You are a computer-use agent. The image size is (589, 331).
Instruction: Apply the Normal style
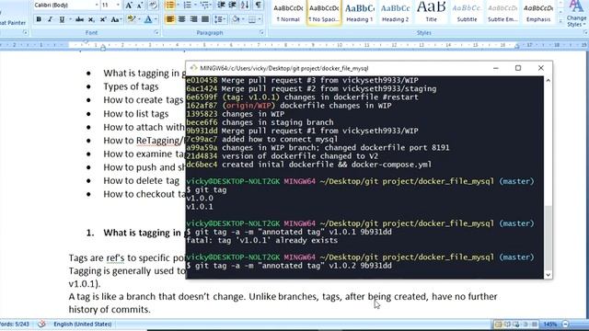pos(288,12)
